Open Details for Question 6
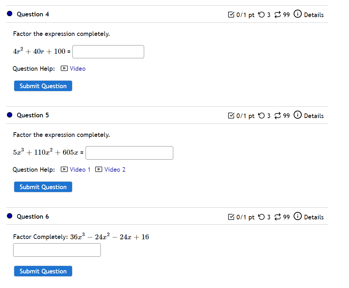349x288 pixels. pos(314,217)
